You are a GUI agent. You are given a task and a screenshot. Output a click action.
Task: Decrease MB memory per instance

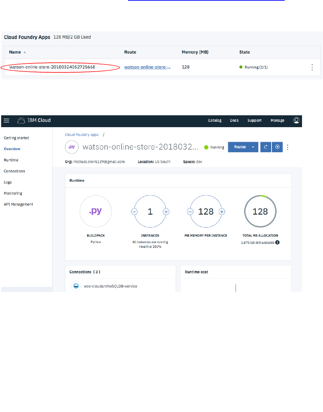coord(190,212)
